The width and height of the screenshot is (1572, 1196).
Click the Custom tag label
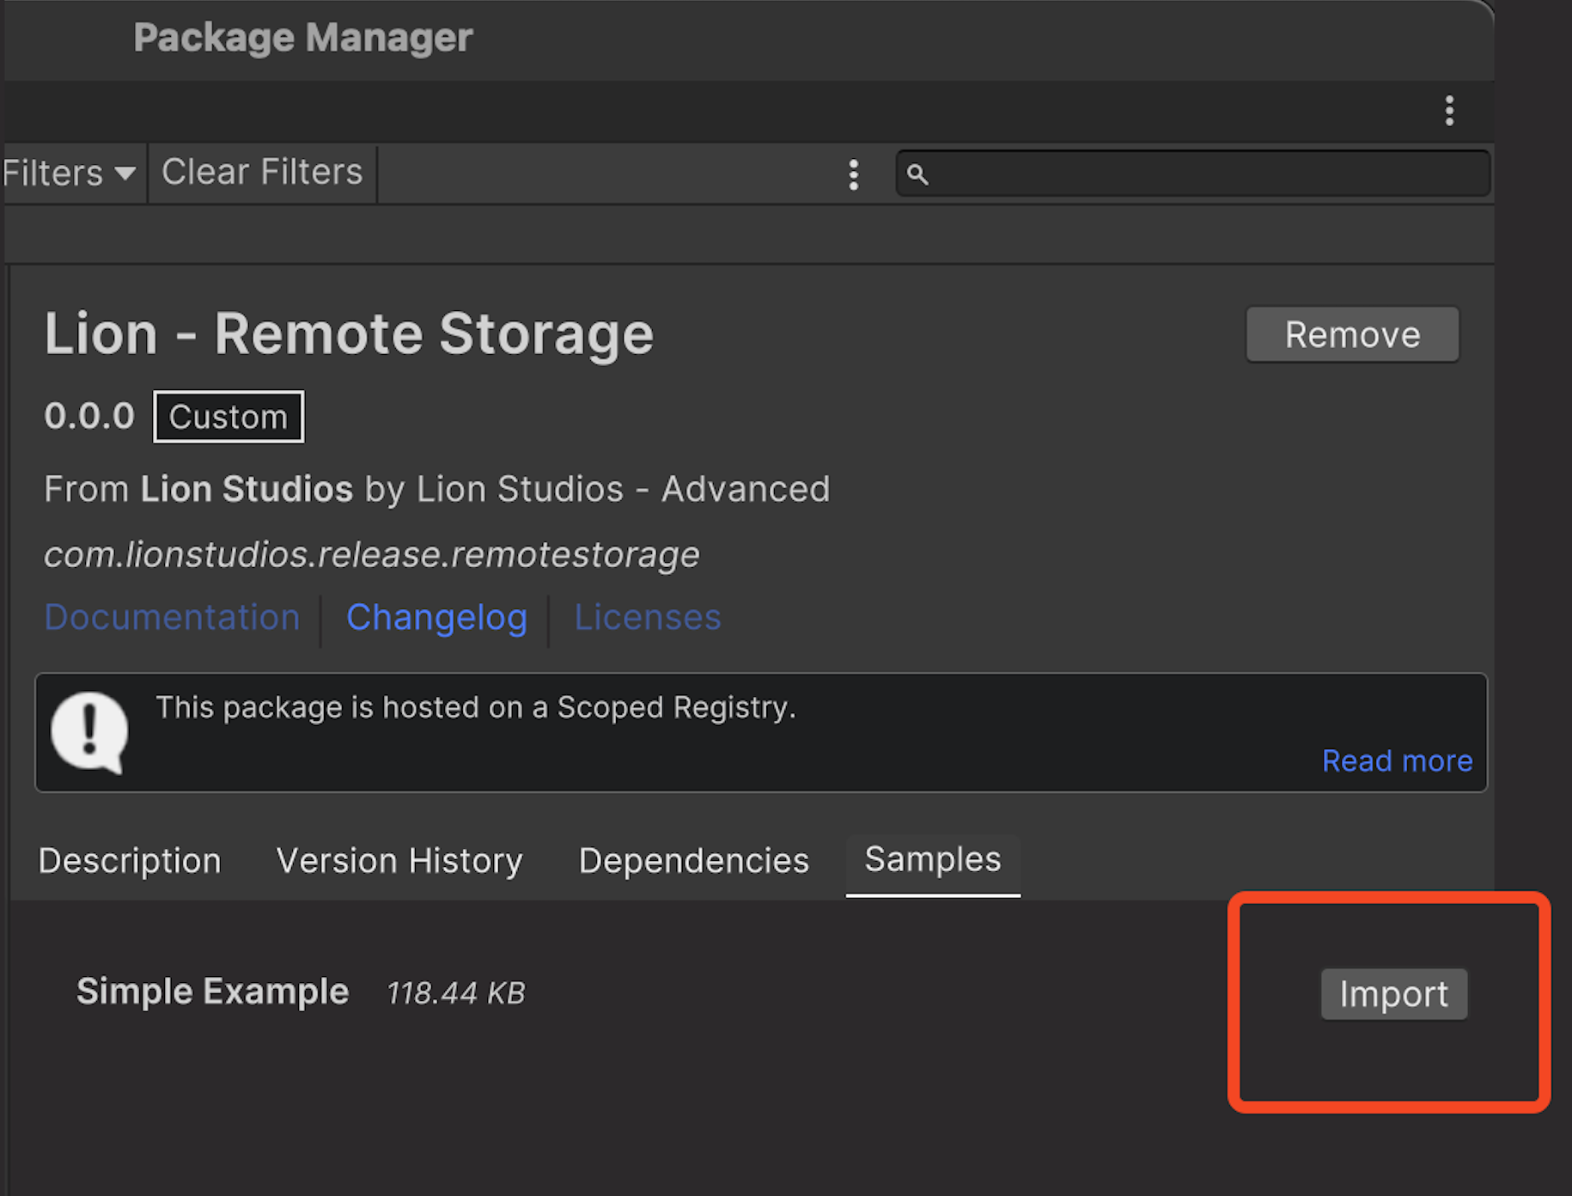[x=228, y=417]
